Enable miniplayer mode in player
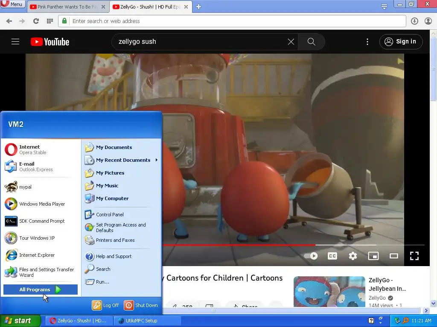437x327 pixels. [x=373, y=256]
